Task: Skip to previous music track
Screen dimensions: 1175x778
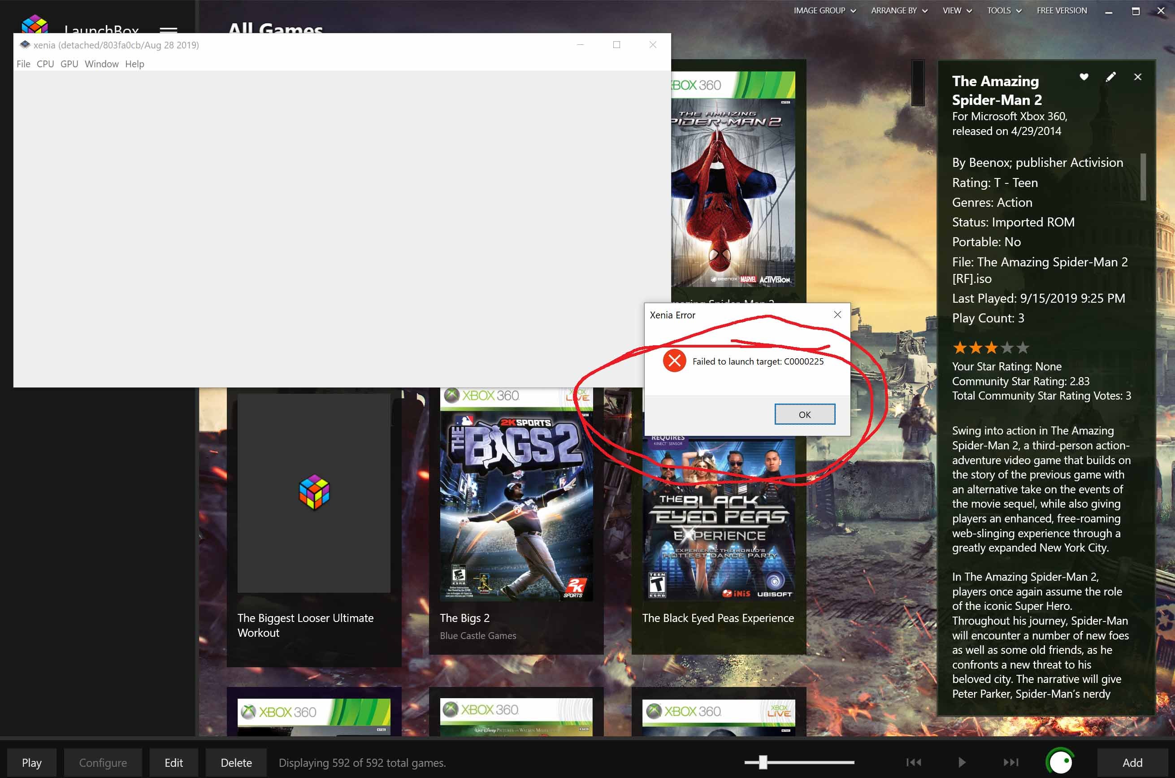Action: [x=914, y=762]
